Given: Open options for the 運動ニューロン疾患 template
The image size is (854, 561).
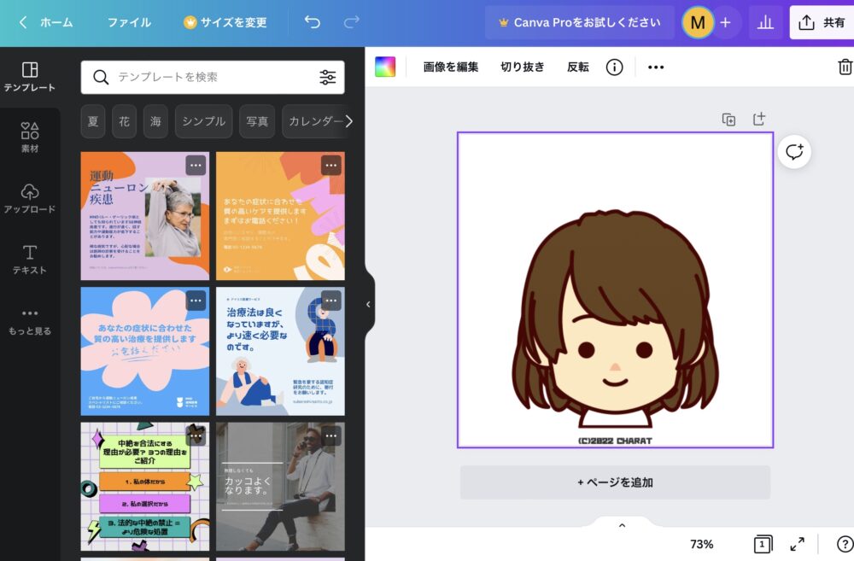Looking at the screenshot, I should 196,165.
